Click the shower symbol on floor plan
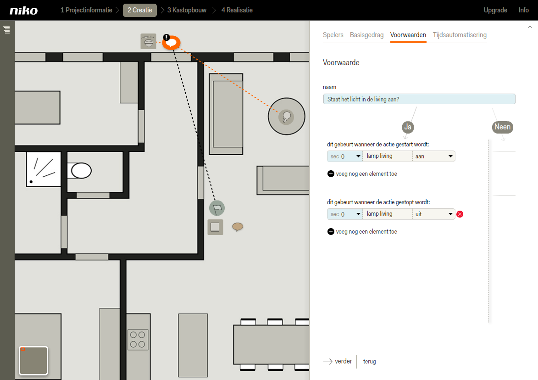The width and height of the screenshot is (538, 380). coord(44,169)
